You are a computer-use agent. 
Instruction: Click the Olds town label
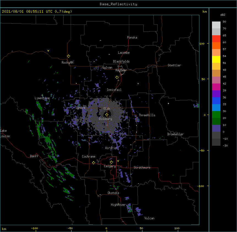click(107, 109)
